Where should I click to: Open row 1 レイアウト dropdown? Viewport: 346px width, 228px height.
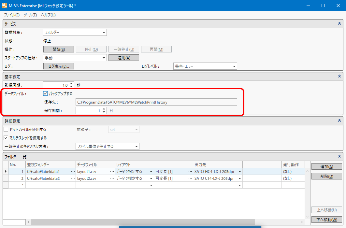click(151, 172)
